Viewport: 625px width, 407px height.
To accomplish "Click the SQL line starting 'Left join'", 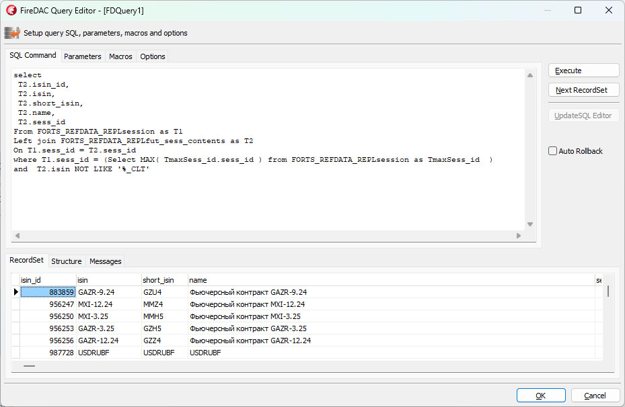I will pos(133,141).
